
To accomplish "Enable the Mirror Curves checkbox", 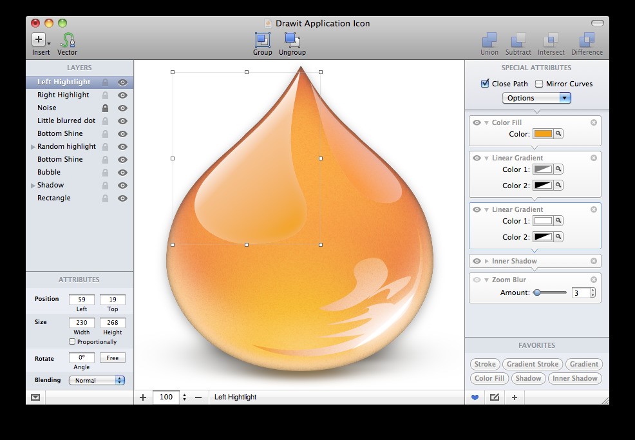I will (539, 84).
